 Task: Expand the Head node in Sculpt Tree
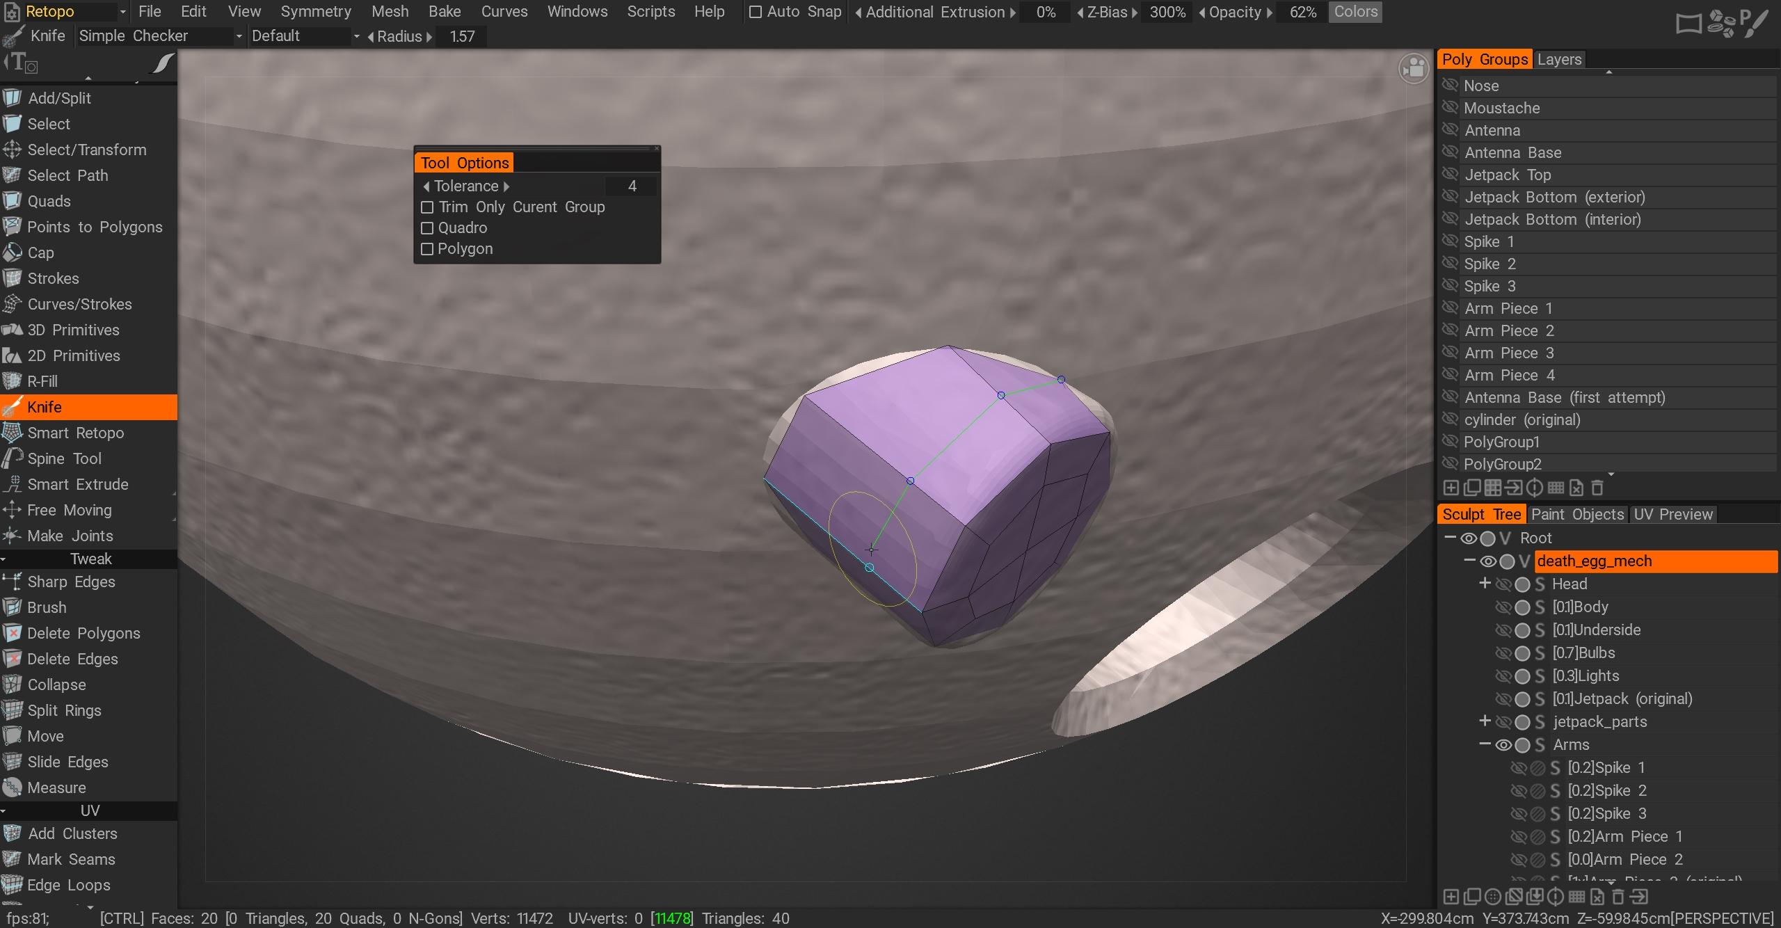[1485, 584]
